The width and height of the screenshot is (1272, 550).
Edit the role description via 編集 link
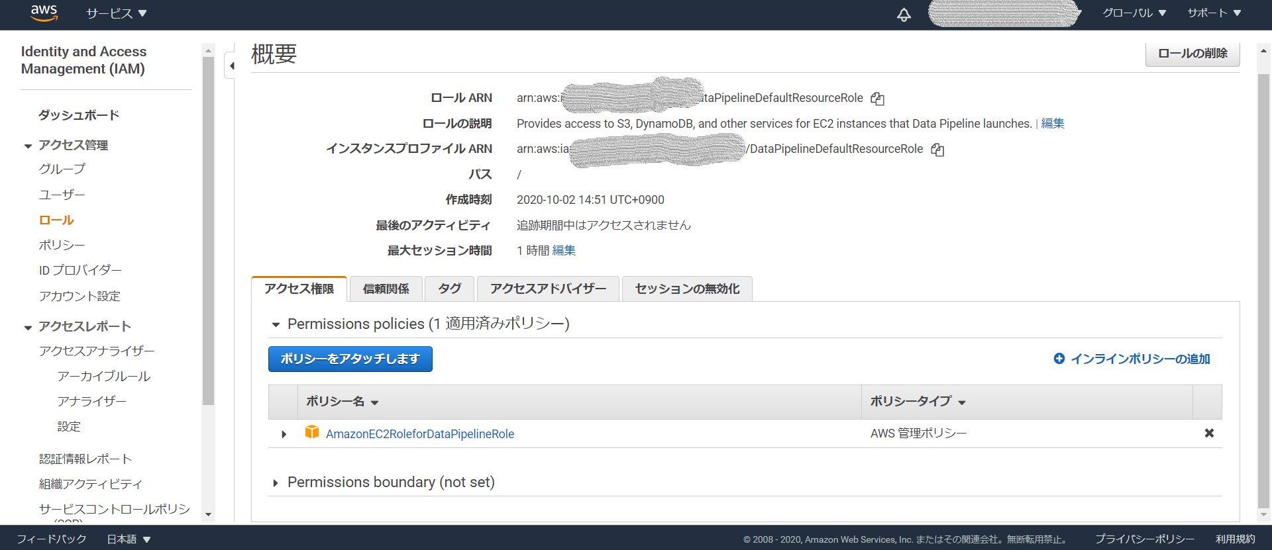click(x=1053, y=124)
